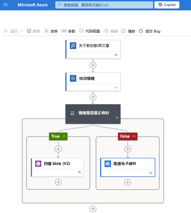The height and width of the screenshot is (213, 191).
Task: Switch to 代码视图 code view
Action: coord(89,31)
